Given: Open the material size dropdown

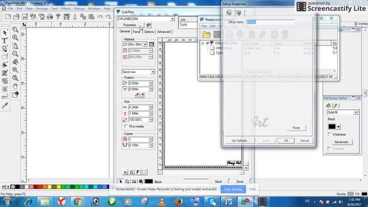Looking at the screenshot, I should (x=145, y=44).
